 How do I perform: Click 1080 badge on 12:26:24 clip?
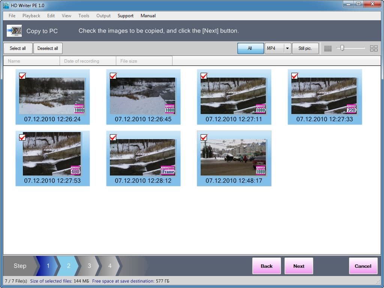(79, 109)
